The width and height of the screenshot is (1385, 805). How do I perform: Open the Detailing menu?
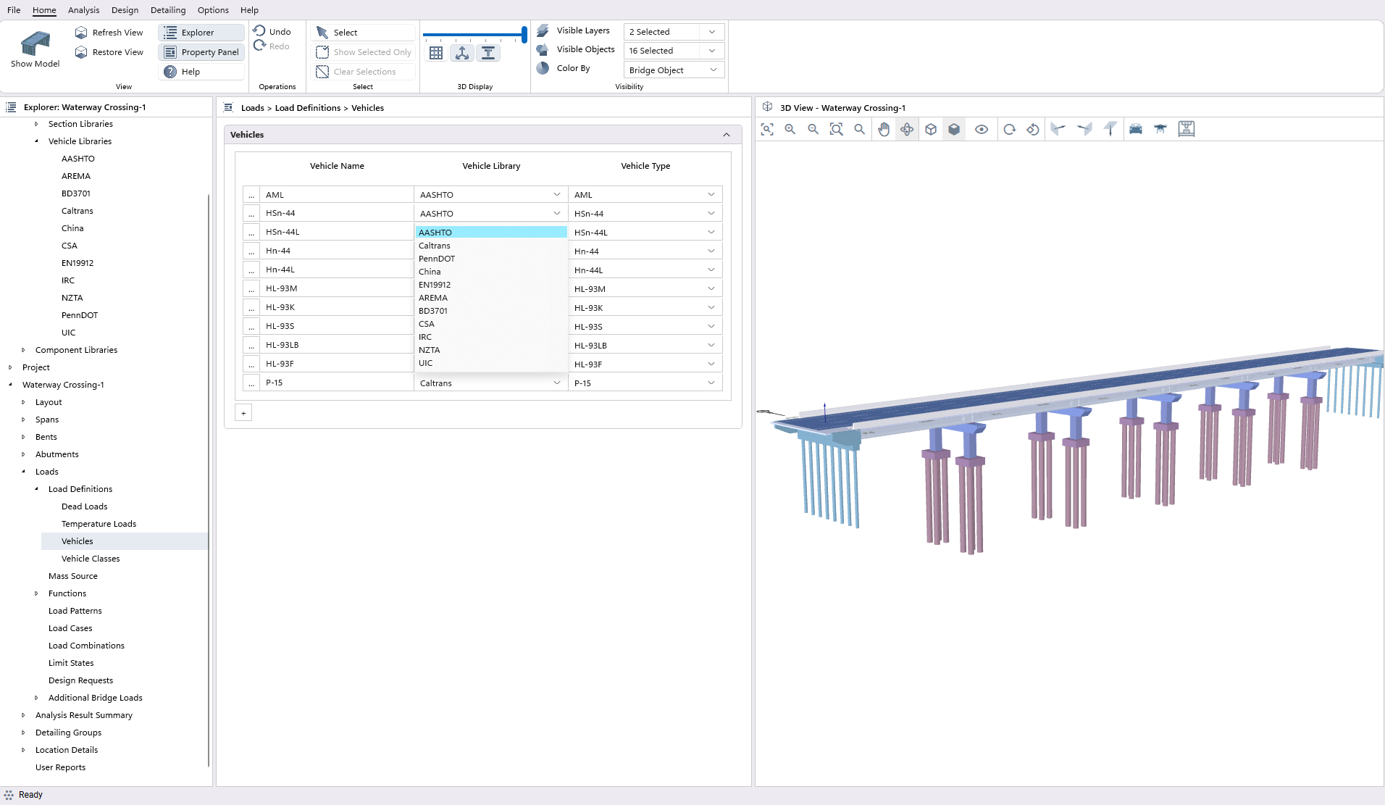click(x=168, y=10)
